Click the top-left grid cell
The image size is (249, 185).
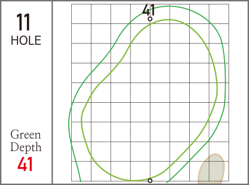(81, 14)
